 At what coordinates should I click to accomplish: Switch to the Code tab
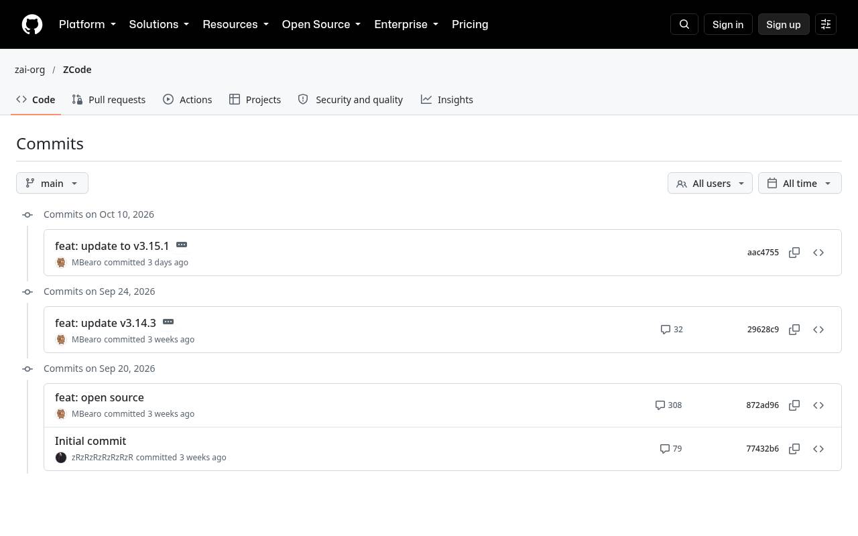pos(36,100)
